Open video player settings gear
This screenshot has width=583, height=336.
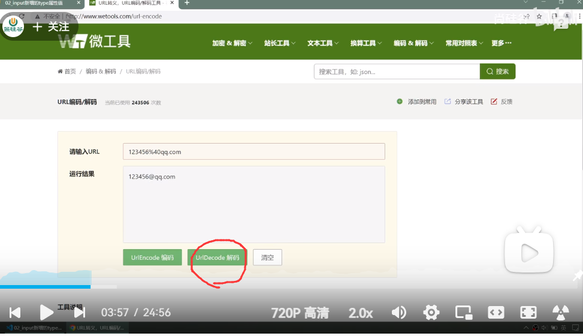point(431,313)
